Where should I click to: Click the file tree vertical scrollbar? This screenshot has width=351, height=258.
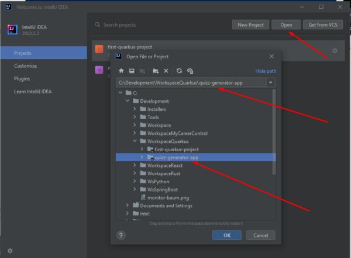coord(274,132)
